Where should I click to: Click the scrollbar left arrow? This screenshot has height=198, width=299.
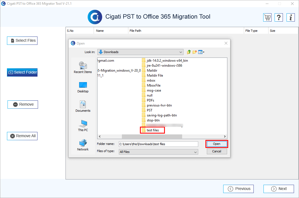(100, 136)
